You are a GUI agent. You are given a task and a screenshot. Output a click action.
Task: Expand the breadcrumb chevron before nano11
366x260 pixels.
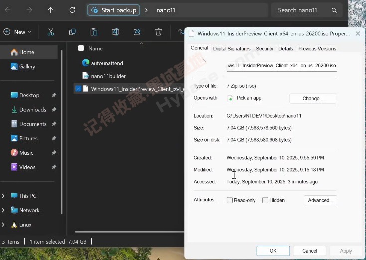tap(146, 10)
